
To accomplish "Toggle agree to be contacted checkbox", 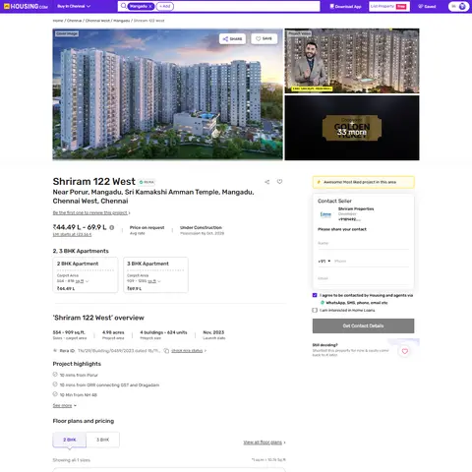I will point(315,295).
